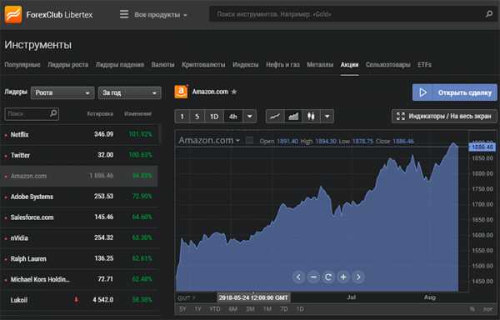Open the Акции tab
The width and height of the screenshot is (500, 320).
[349, 65]
